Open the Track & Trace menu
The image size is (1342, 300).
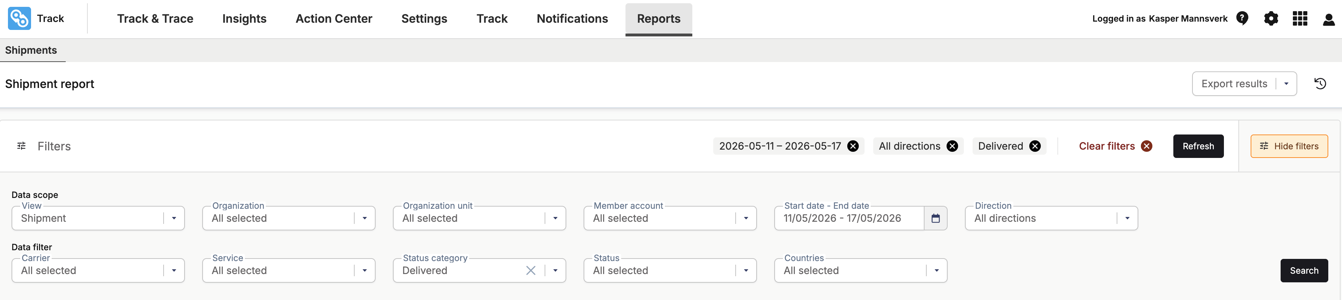(155, 19)
